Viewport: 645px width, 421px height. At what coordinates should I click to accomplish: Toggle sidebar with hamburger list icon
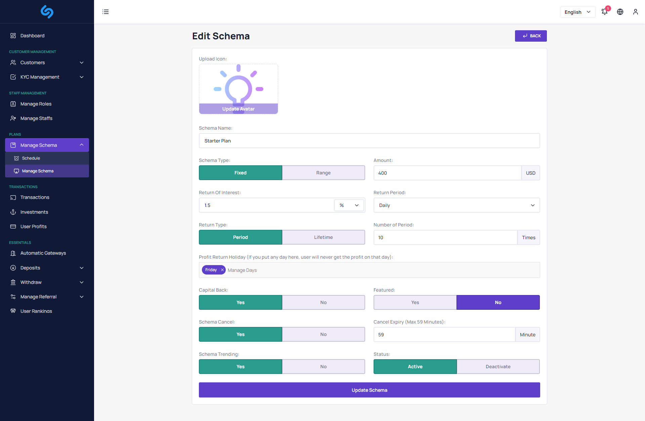(105, 12)
